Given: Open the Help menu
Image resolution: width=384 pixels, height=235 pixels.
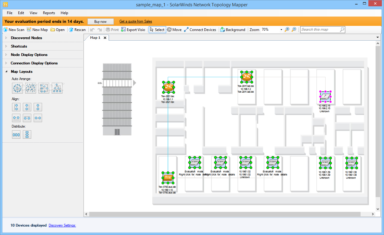Looking at the screenshot, I should click(x=64, y=13).
